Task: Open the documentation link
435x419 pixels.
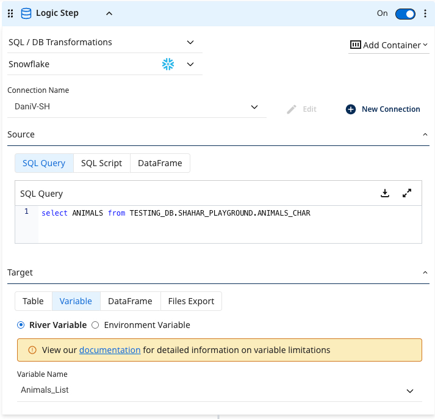Action: pos(110,350)
